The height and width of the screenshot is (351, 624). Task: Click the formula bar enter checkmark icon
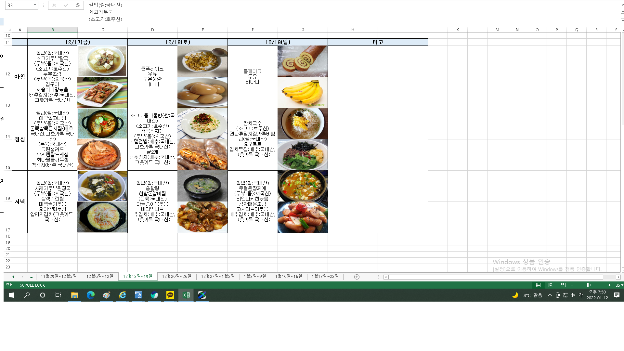[66, 5]
